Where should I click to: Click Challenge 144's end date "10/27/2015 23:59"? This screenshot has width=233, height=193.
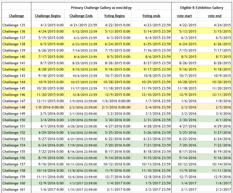(x=84, y=82)
